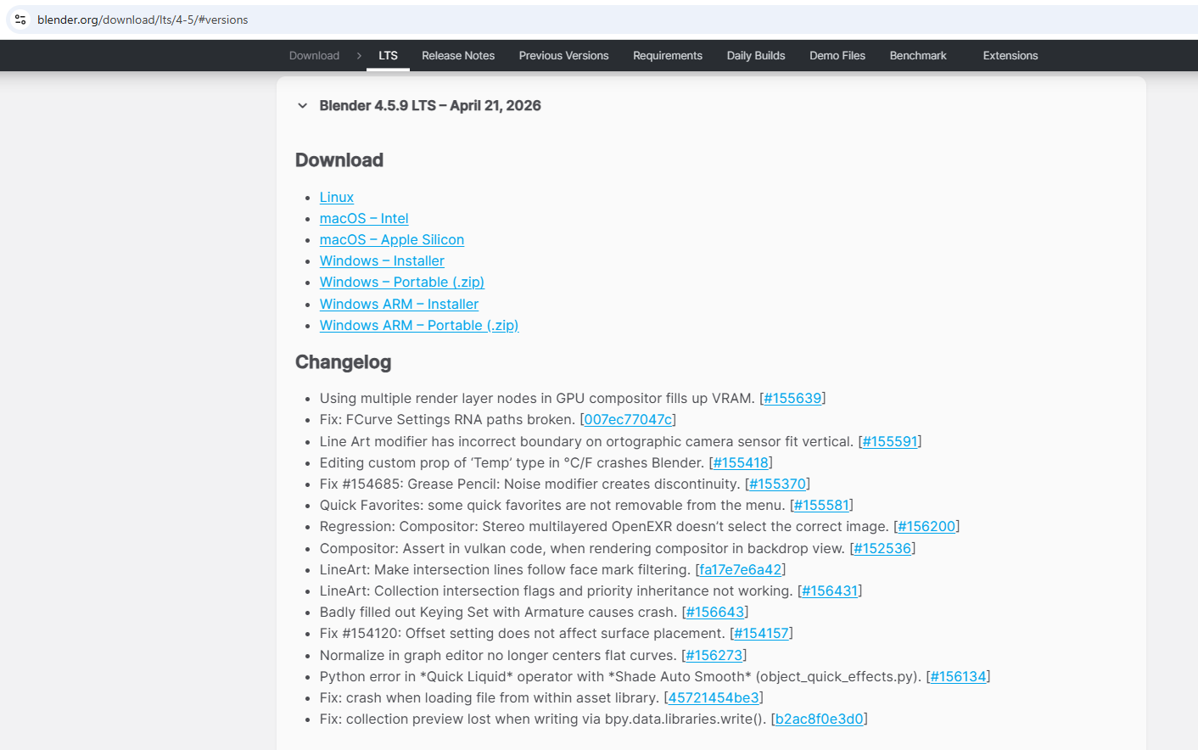Open issue #156431 link
Viewport: 1198px width, 750px height.
pos(830,591)
